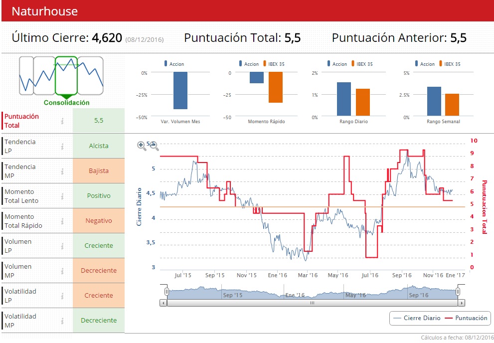The width and height of the screenshot is (494, 343).
Task: Click the orange IBEX 35 Rango Diario bar
Action: pyautogui.click(x=363, y=102)
